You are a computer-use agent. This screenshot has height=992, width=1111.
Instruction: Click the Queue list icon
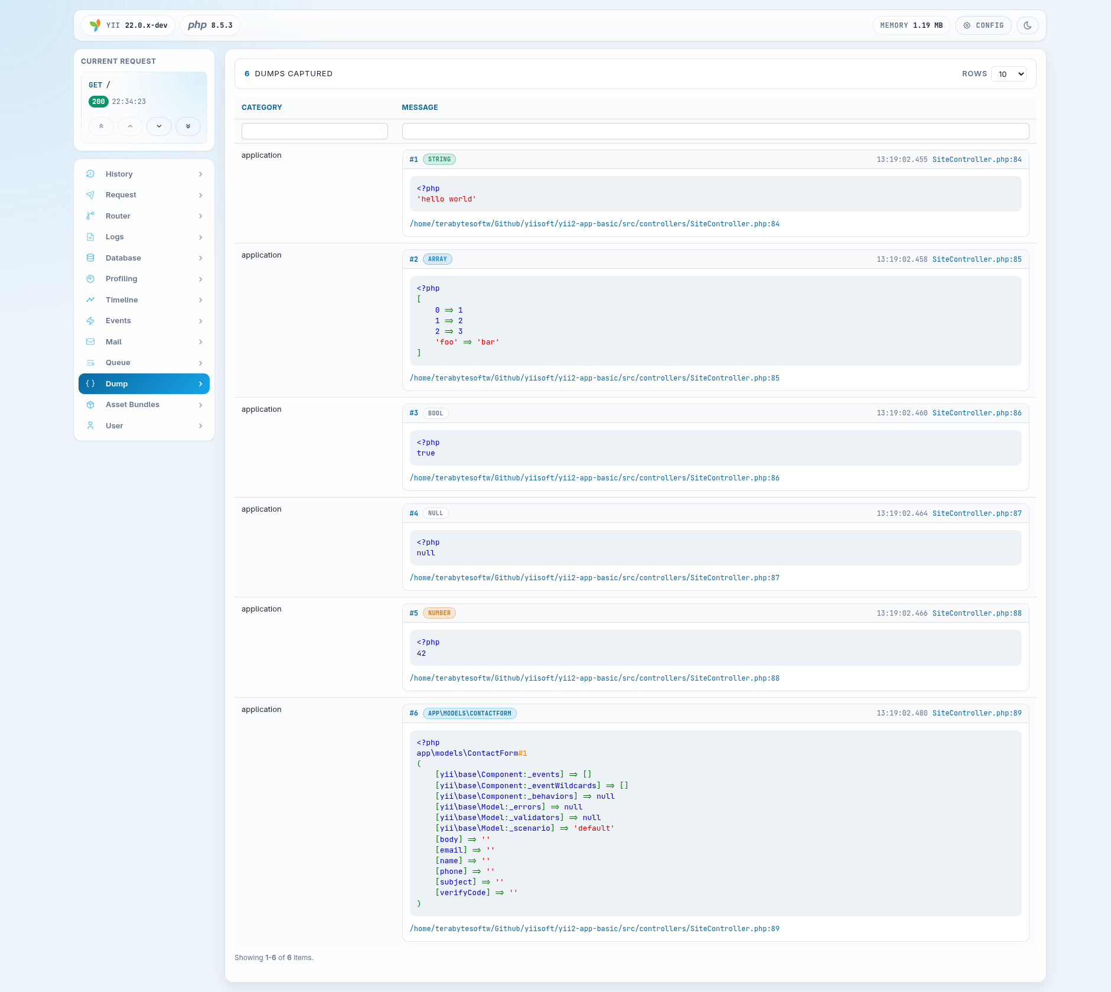(90, 363)
